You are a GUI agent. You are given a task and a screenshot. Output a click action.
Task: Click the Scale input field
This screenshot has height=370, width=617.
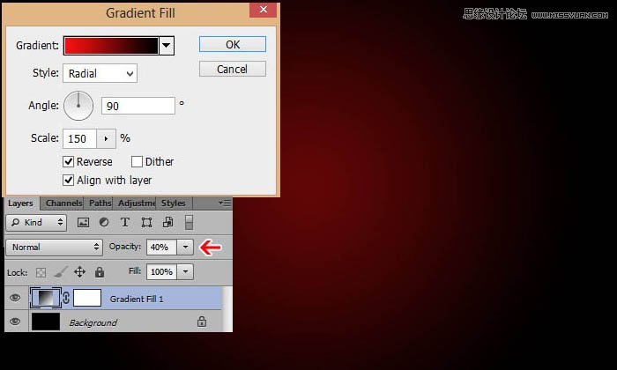pyautogui.click(x=79, y=138)
